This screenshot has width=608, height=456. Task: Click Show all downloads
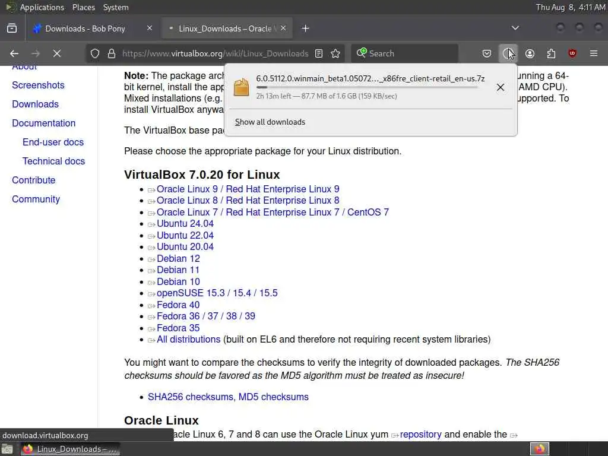tap(270, 122)
